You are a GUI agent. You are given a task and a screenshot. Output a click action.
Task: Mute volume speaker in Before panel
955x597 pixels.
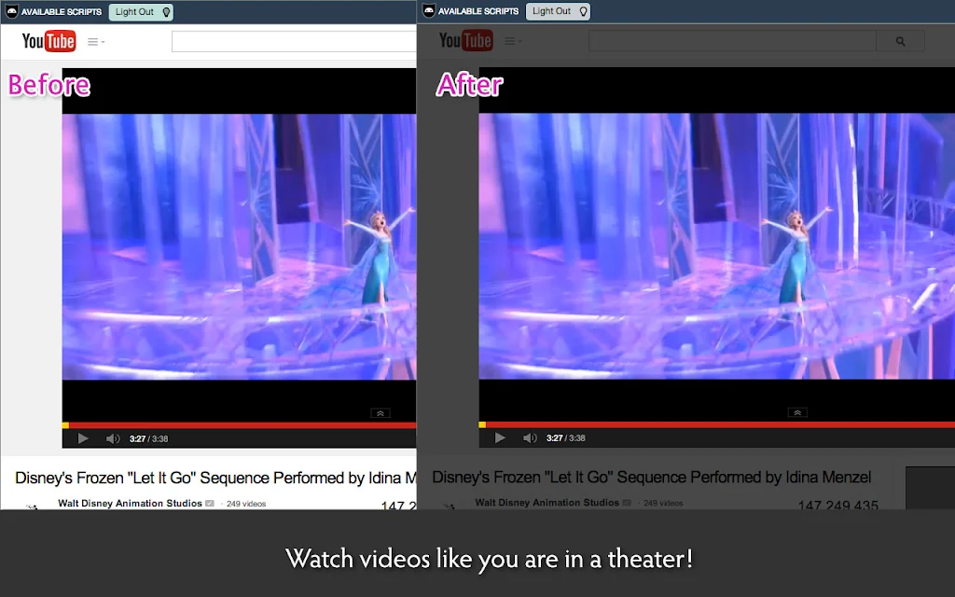click(x=113, y=438)
